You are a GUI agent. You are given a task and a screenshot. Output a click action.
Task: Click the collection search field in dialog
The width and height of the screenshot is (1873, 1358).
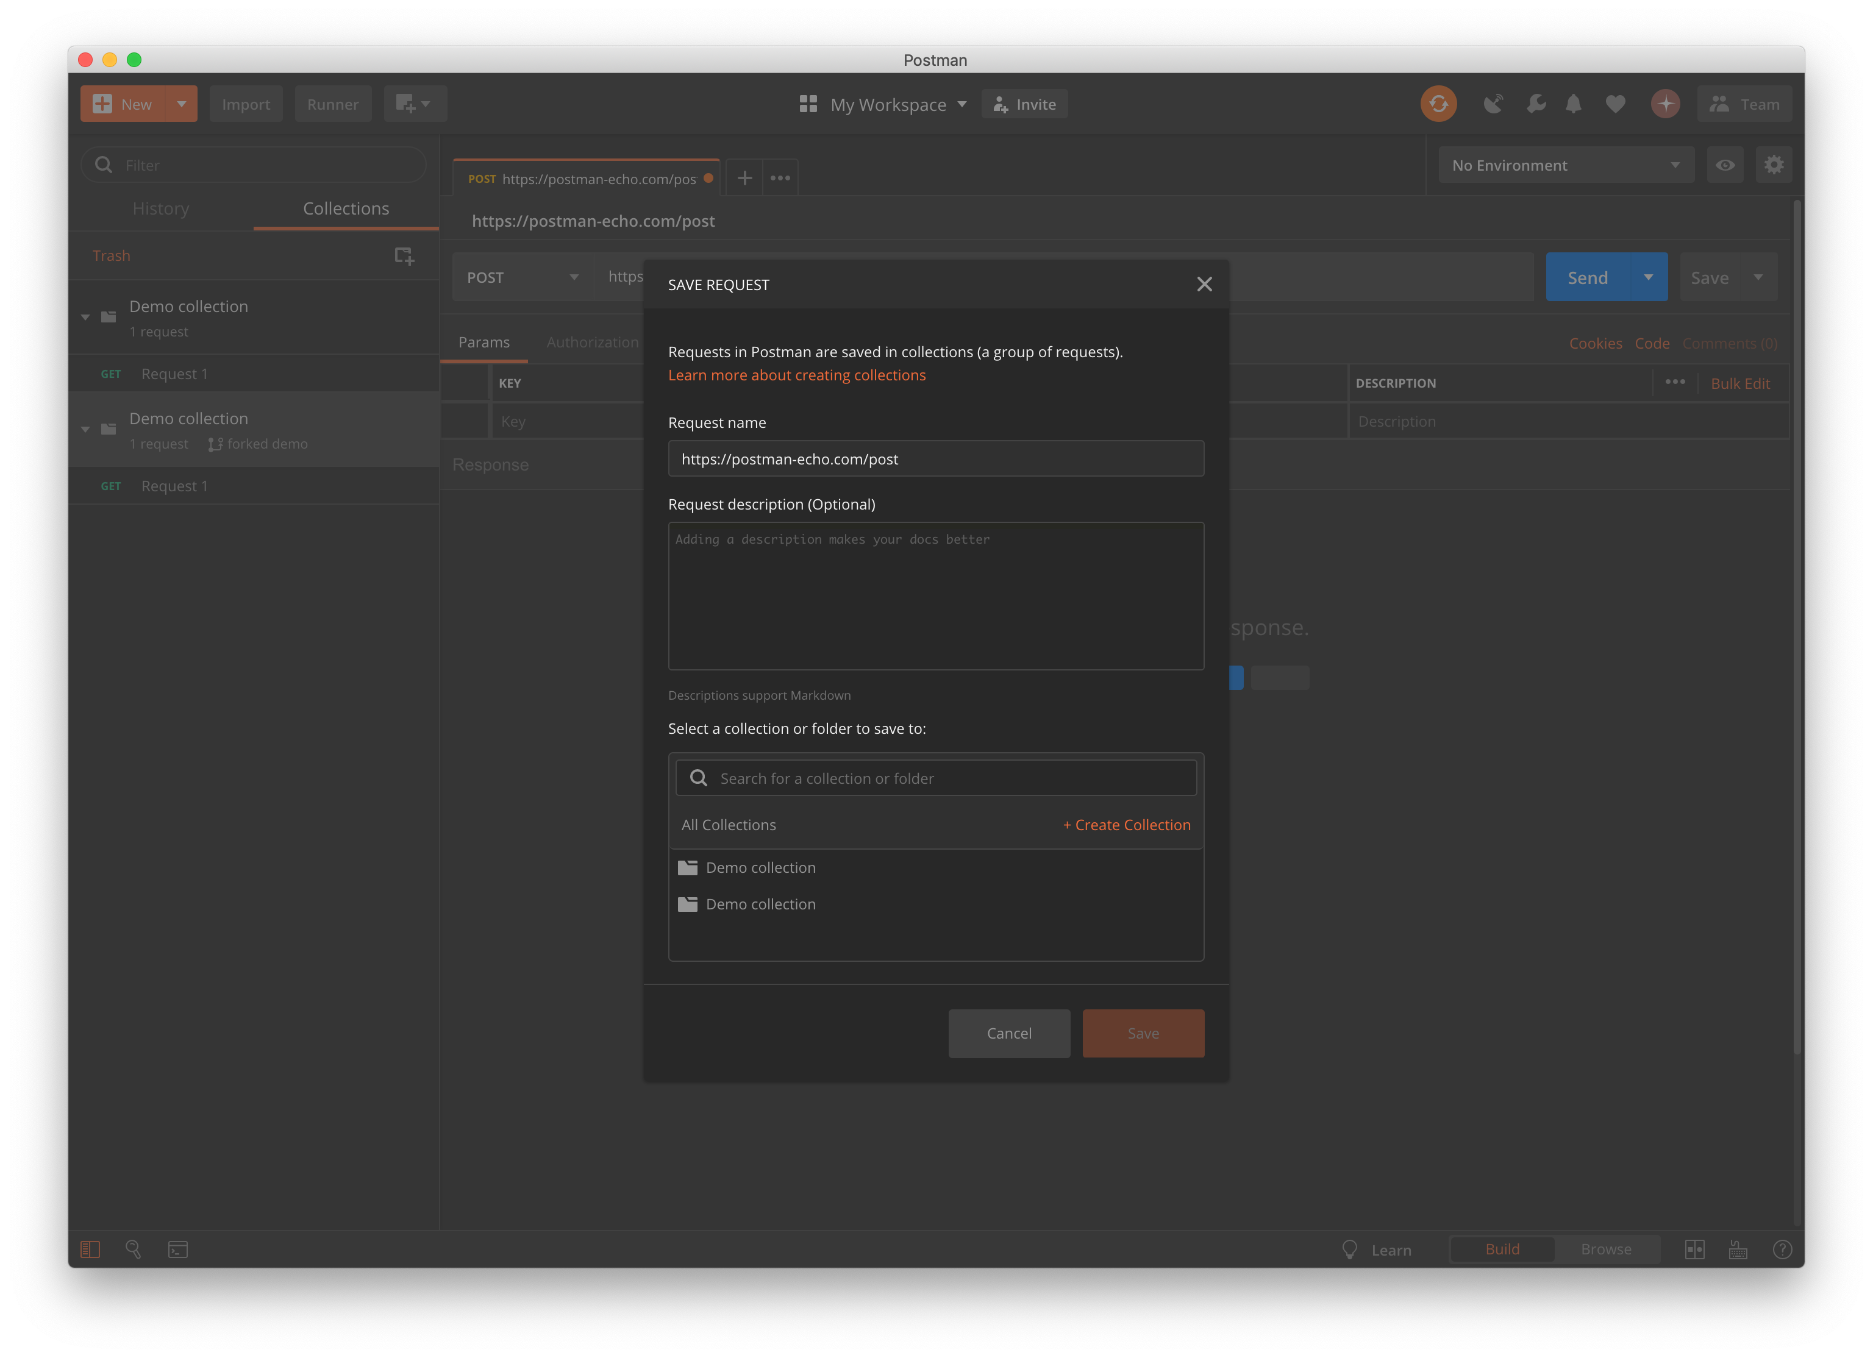936,778
